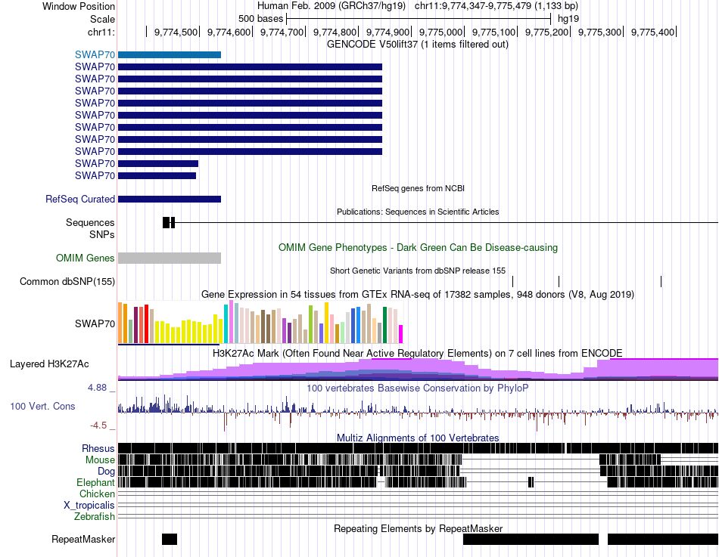Select the light-blue SWAP70 transcript bar

point(170,55)
